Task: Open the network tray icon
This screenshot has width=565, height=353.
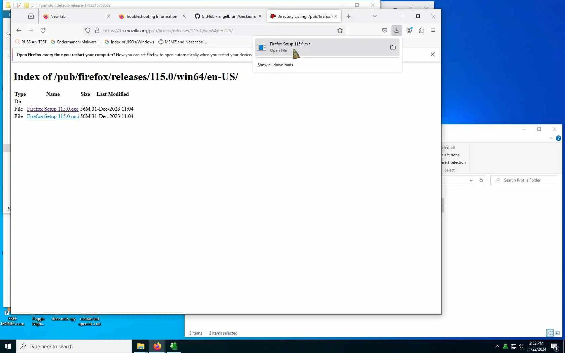Action: tap(513, 346)
